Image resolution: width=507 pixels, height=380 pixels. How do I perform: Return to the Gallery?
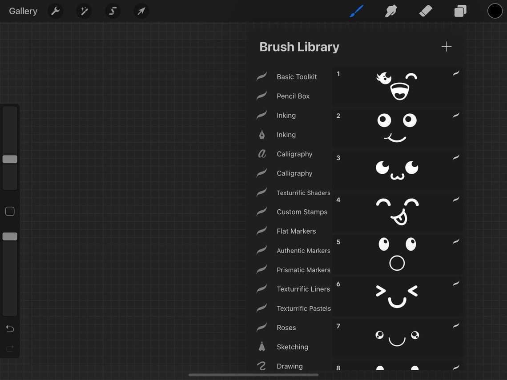[x=23, y=11]
